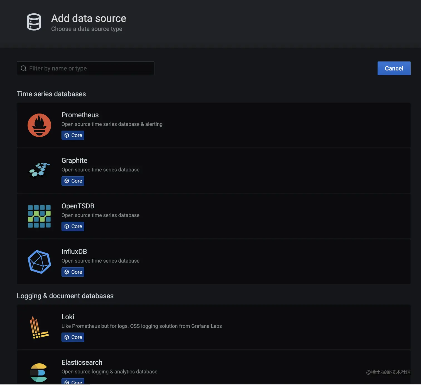
Task: Select the Prometheus data source title
Action: [x=80, y=115]
